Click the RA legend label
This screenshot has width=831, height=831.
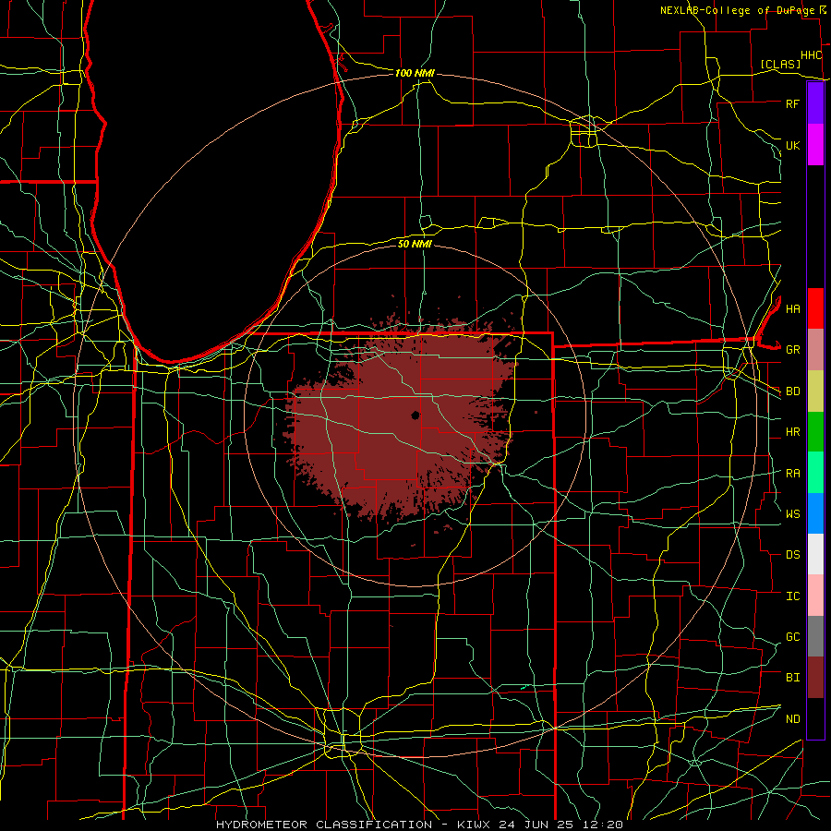(x=792, y=474)
